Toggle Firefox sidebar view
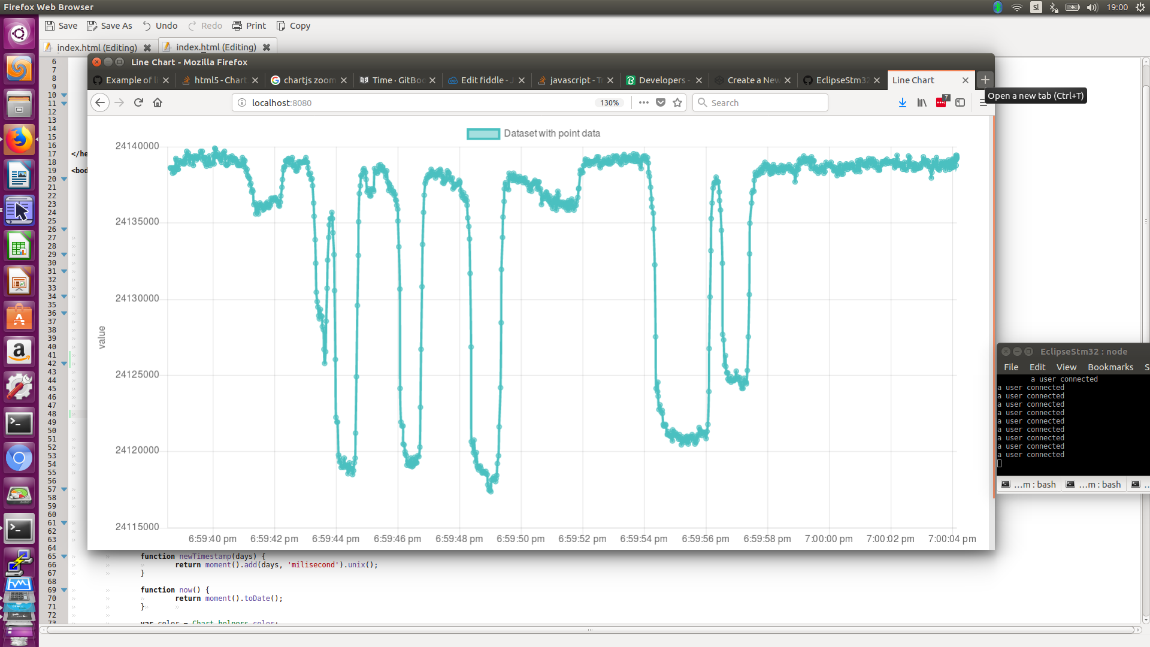 [960, 102]
